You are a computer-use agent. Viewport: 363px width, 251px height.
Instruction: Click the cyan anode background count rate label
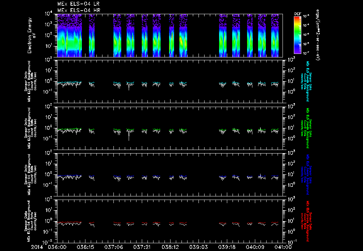tap(306, 81)
